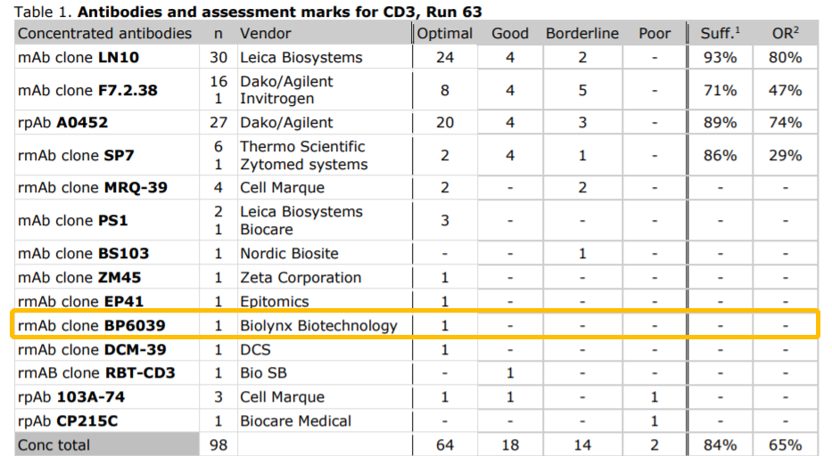The height and width of the screenshot is (456, 832).
Task: Click the "Thermo Scientific" vendor text
Action: click(302, 146)
